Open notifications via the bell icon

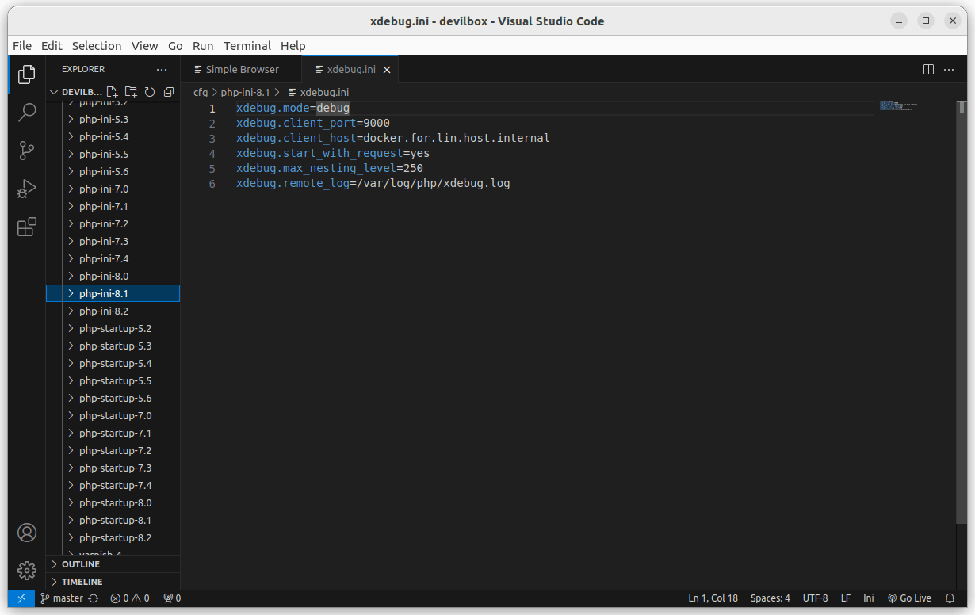point(950,598)
